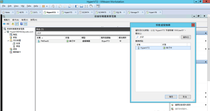Click the blue help question mark icon

click(21, 24)
